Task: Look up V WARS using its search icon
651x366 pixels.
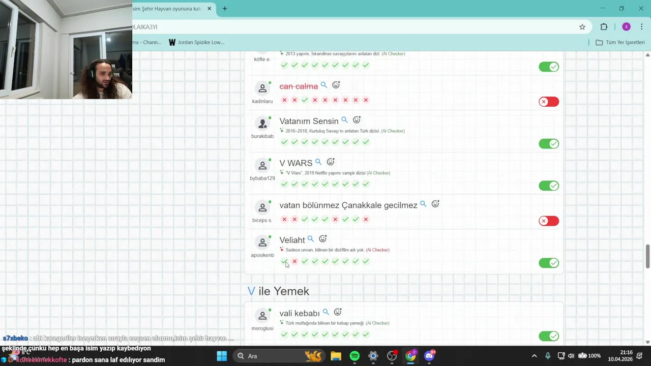Action: [x=318, y=162]
